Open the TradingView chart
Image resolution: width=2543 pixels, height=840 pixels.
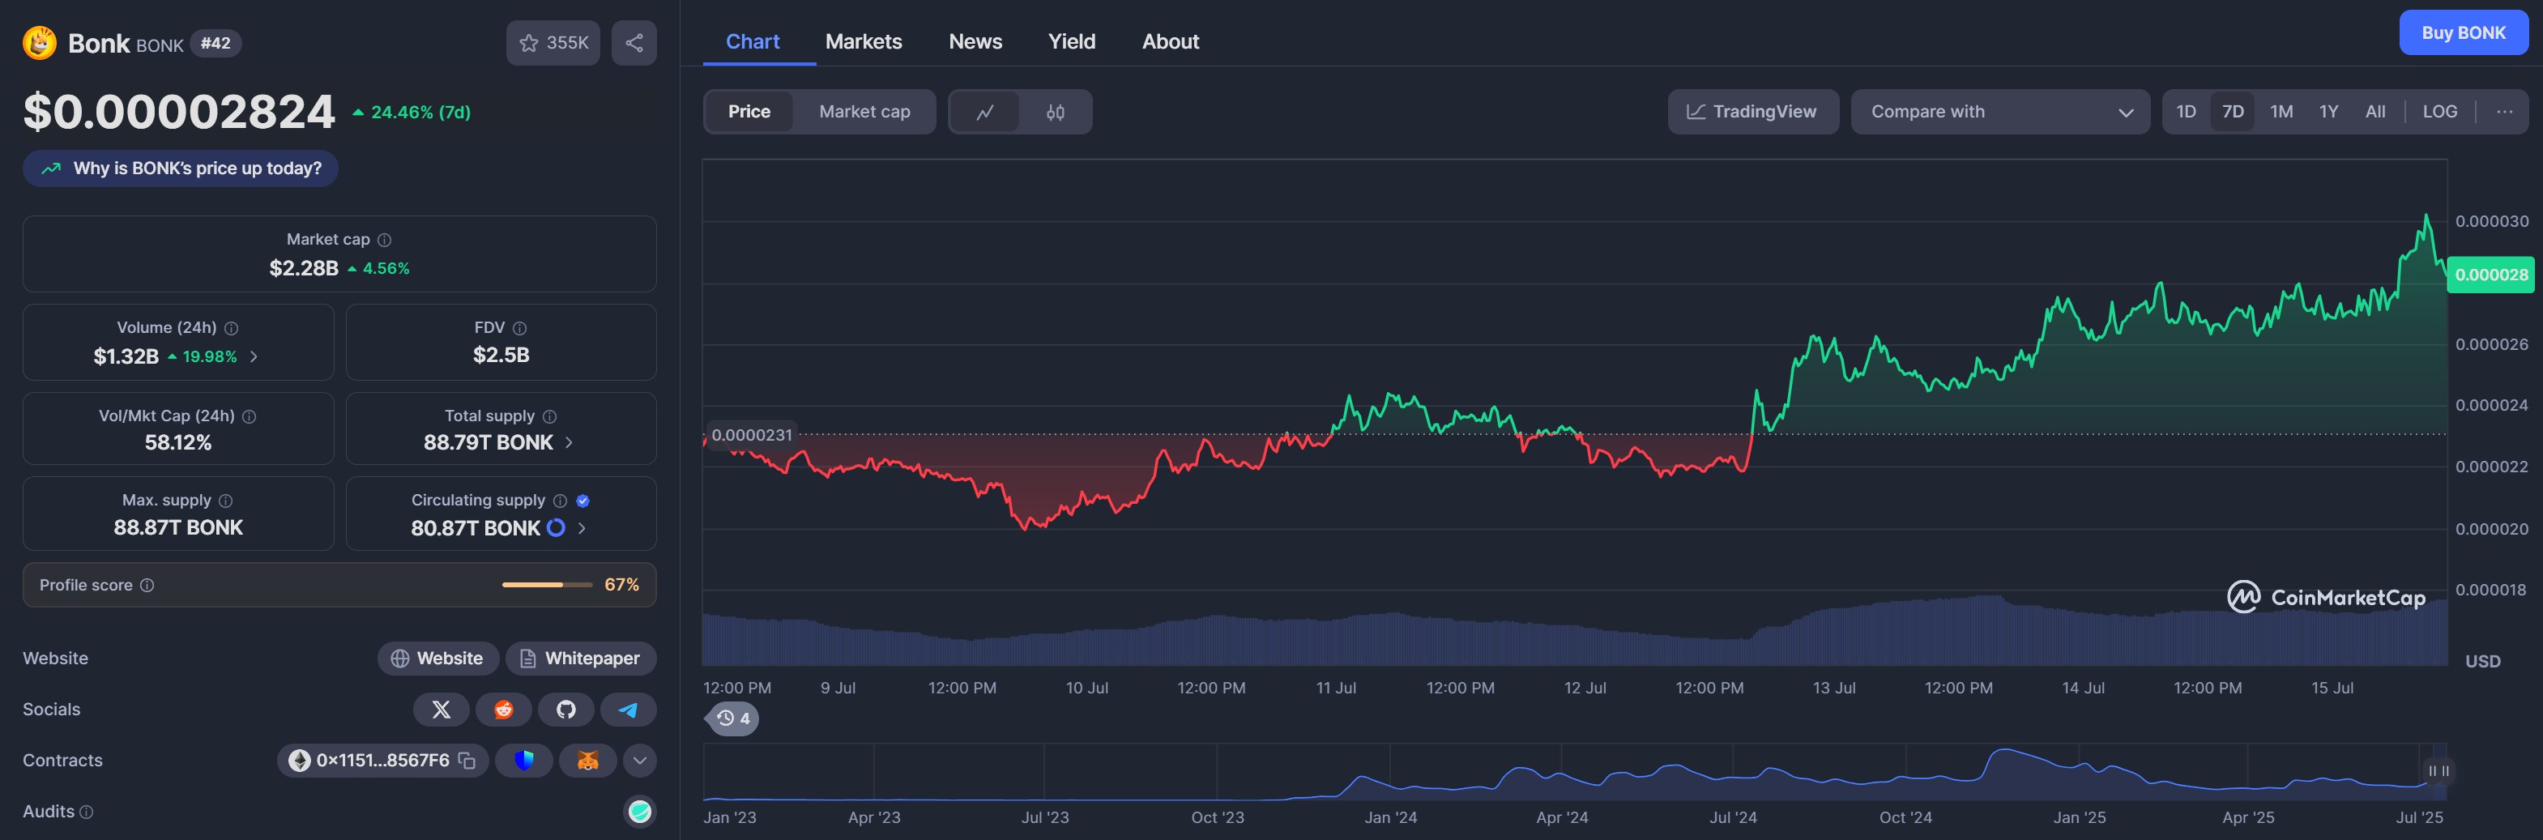pos(1753,112)
